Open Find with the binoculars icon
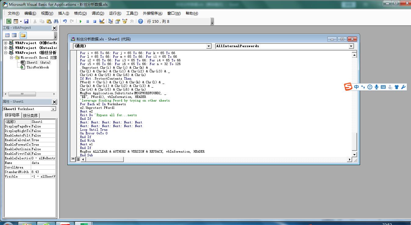Image resolution: width=411 pixels, height=225 pixels. pos(56,21)
